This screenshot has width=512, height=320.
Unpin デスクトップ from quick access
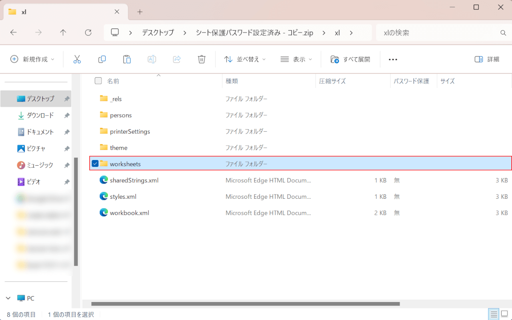67,99
